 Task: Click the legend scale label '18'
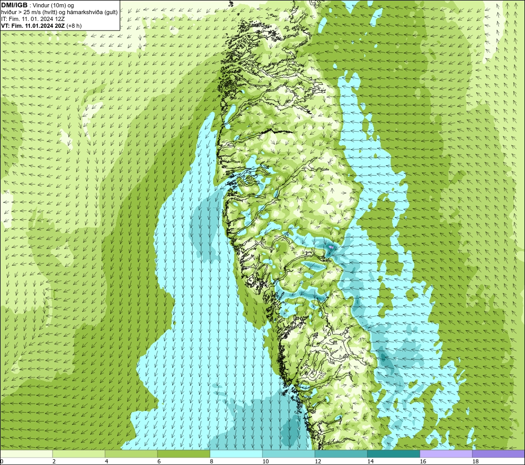475,461
